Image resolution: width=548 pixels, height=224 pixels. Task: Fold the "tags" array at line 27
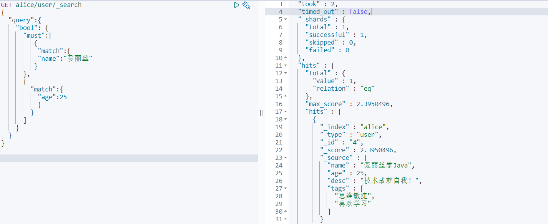coord(286,189)
